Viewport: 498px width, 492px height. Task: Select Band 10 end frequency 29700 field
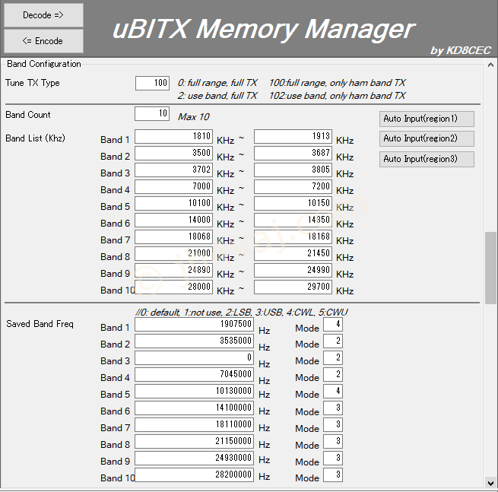tap(293, 287)
